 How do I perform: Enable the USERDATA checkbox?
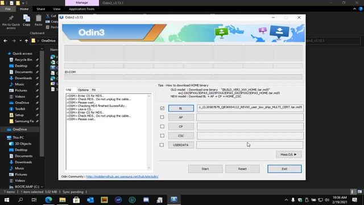click(162, 145)
